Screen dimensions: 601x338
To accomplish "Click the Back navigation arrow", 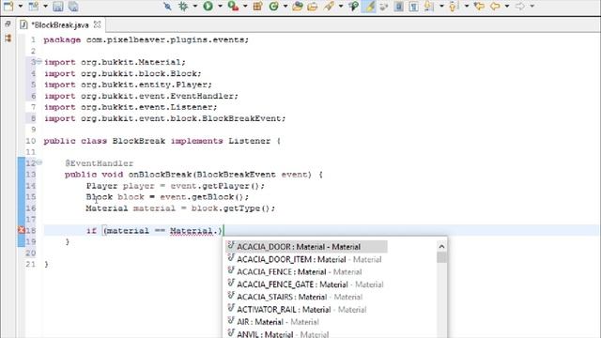I will click(495, 7).
